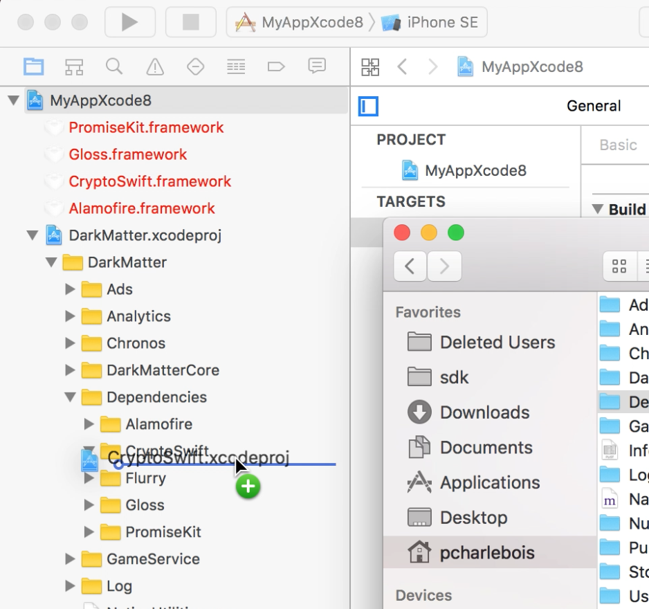
Task: Open the Report navigator speech bubble
Action: click(x=316, y=66)
